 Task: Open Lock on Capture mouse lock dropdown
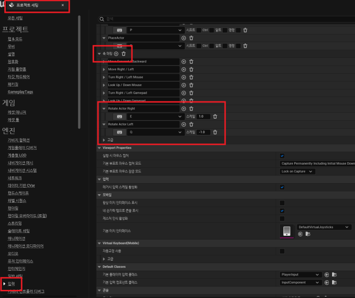click(x=297, y=172)
